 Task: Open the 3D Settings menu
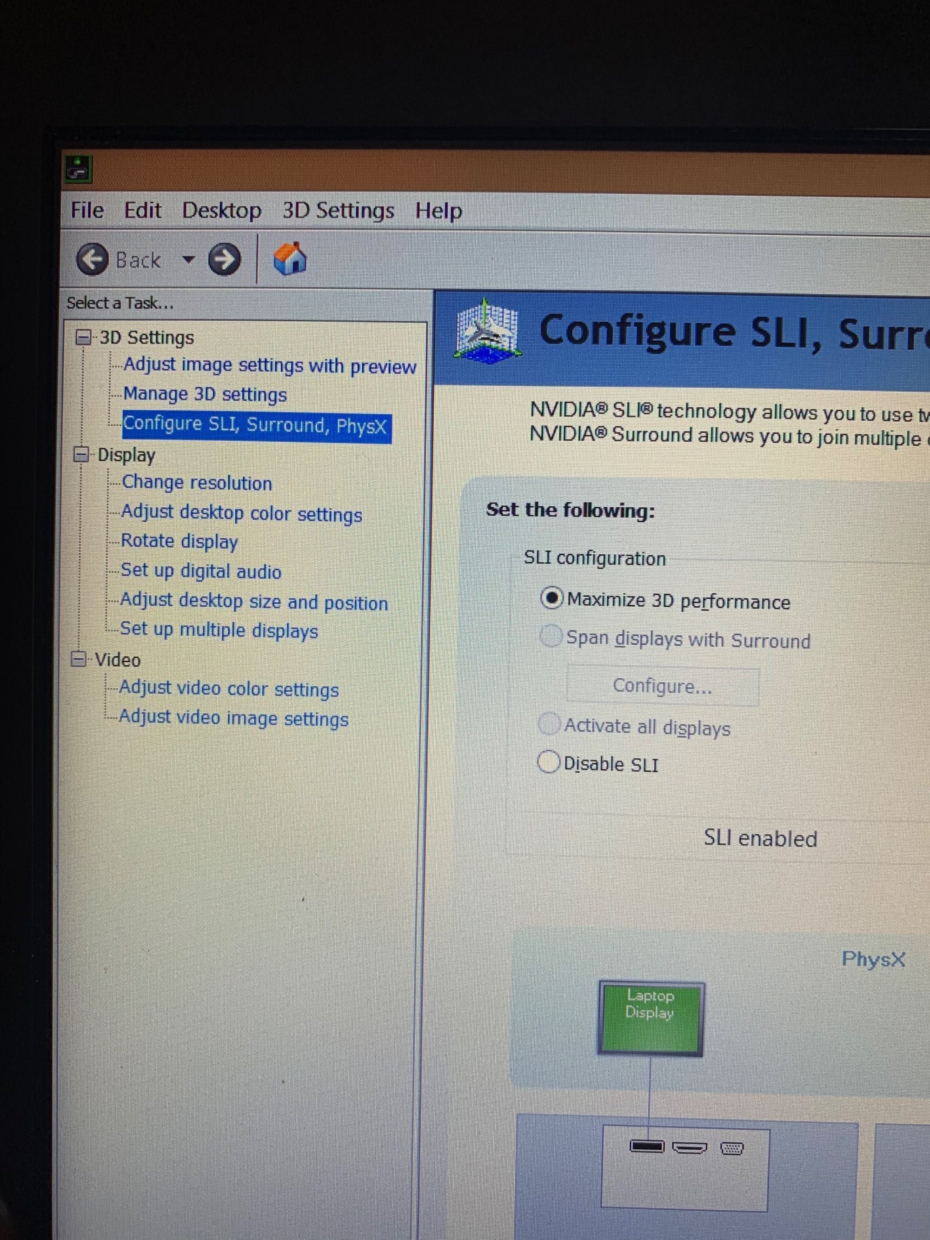[338, 212]
